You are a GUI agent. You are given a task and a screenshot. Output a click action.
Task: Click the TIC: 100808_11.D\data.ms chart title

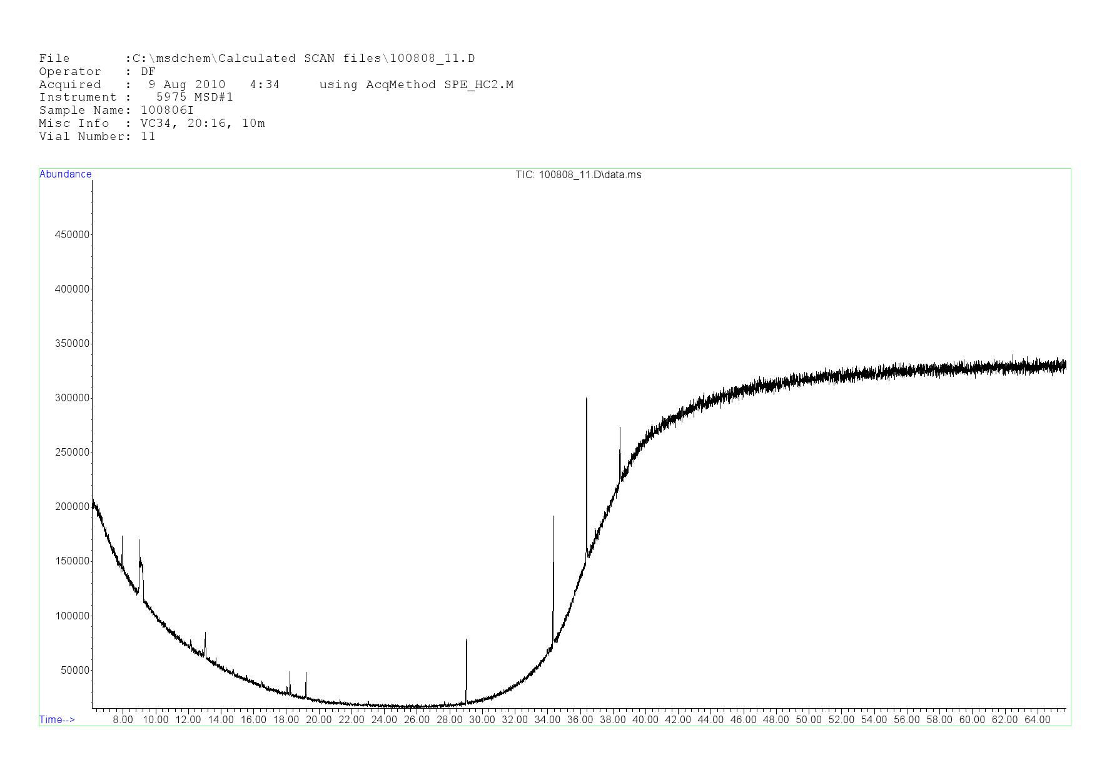pos(578,175)
